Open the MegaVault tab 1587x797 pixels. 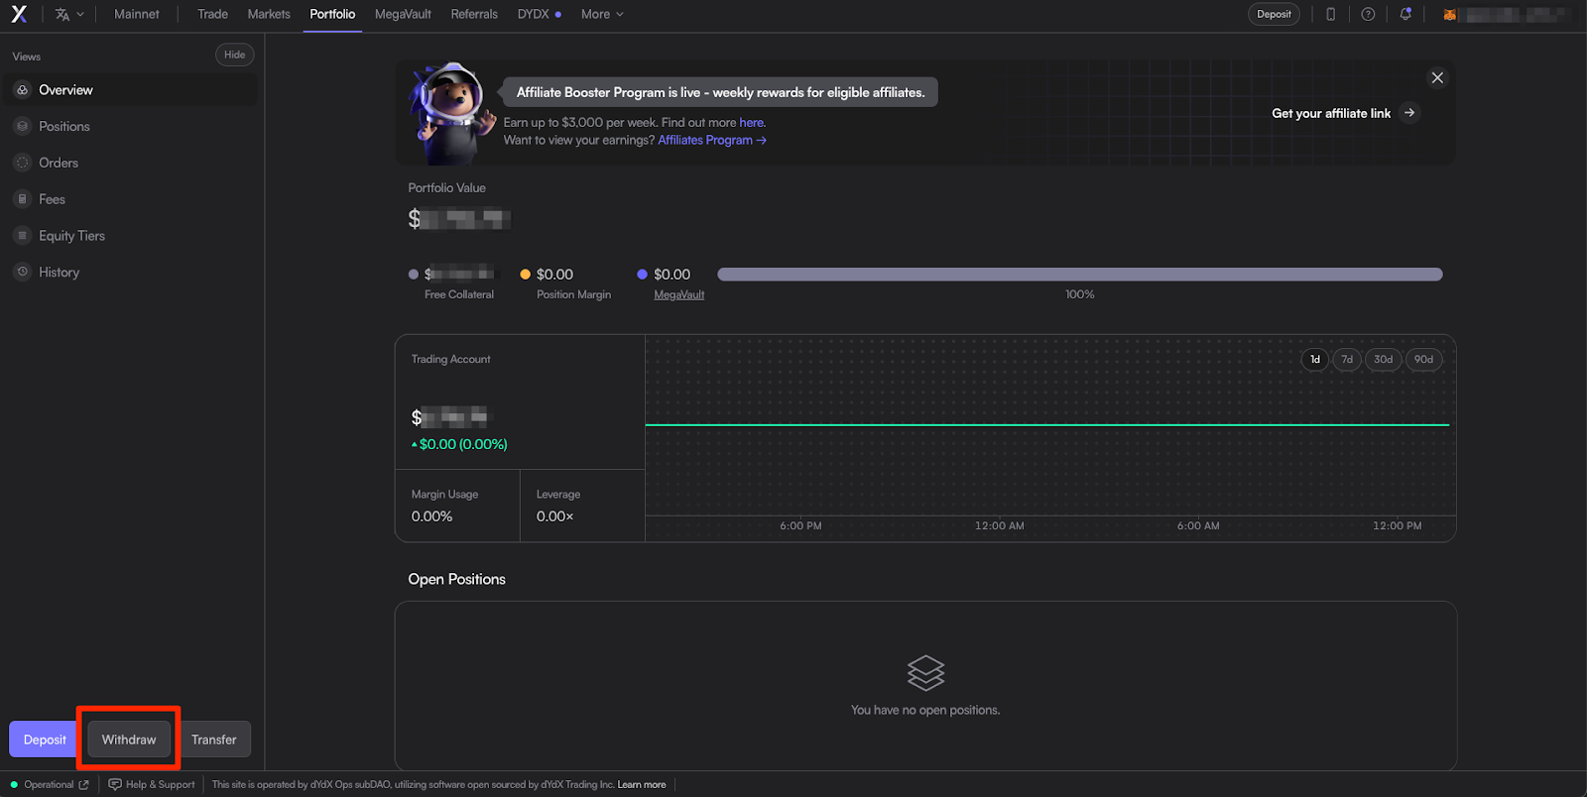click(x=403, y=14)
